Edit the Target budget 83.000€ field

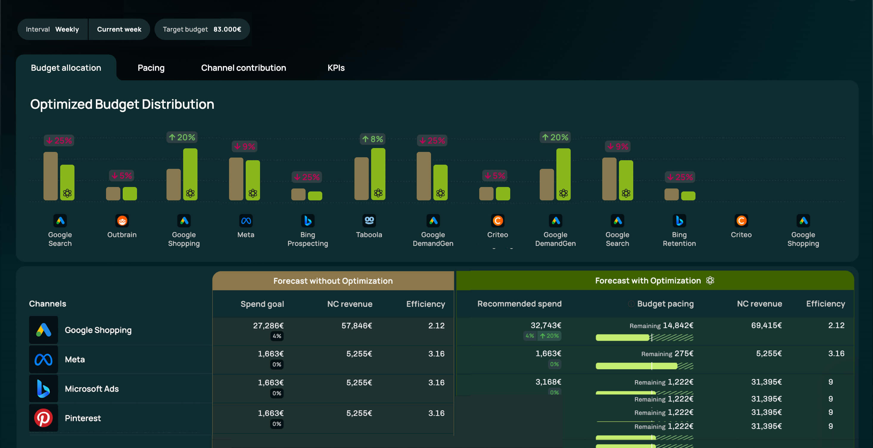point(202,29)
